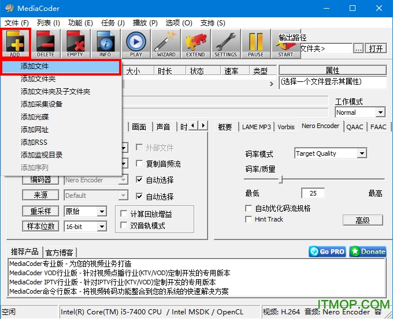393x319 pixels.
Task: Click the DELETE toolbar icon
Action: click(45, 44)
